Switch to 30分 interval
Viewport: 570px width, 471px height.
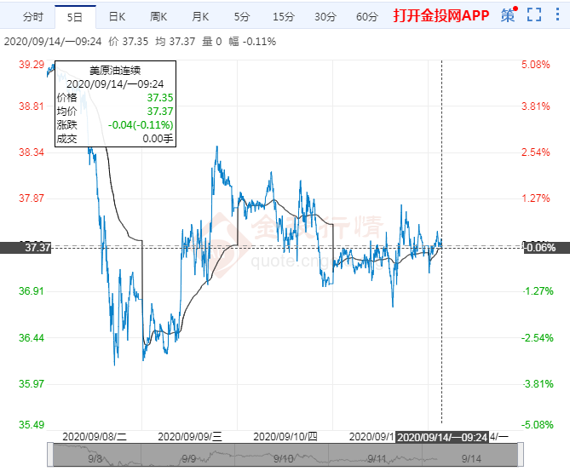click(325, 16)
